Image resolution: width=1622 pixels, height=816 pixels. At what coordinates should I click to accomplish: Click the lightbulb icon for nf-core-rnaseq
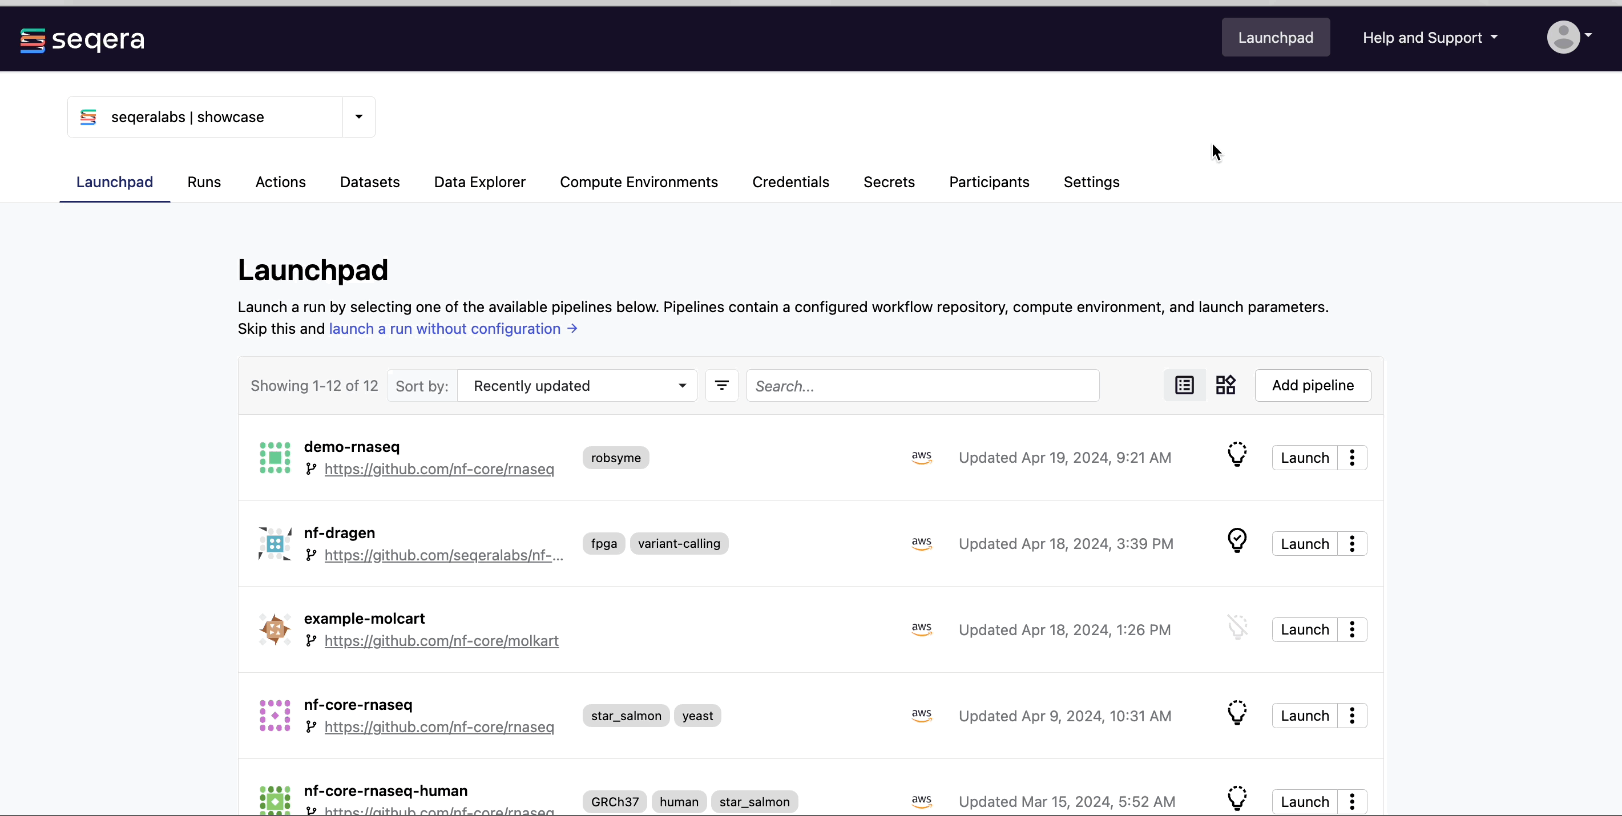pos(1237,713)
